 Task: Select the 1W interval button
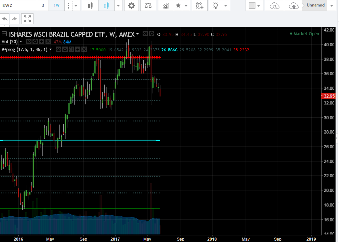[x=56, y=5]
